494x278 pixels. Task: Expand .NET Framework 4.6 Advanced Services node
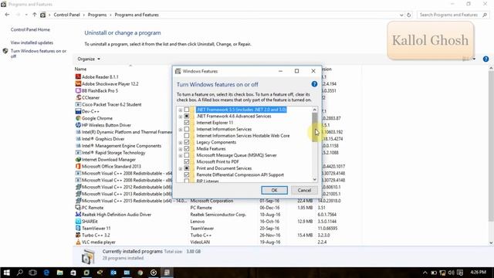[180, 117]
